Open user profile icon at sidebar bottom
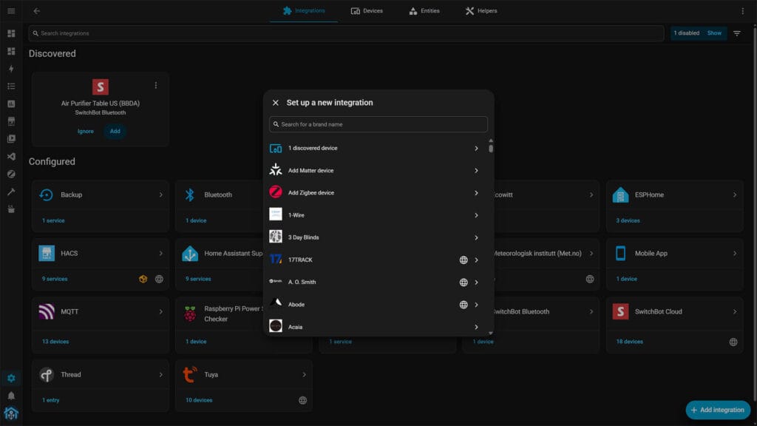Viewport: 757px width, 426px height. coord(11,413)
